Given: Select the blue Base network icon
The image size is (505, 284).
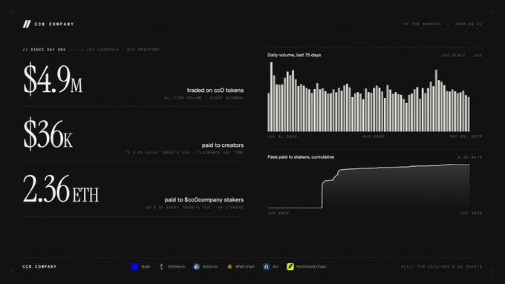Looking at the screenshot, I should pyautogui.click(x=135, y=267).
